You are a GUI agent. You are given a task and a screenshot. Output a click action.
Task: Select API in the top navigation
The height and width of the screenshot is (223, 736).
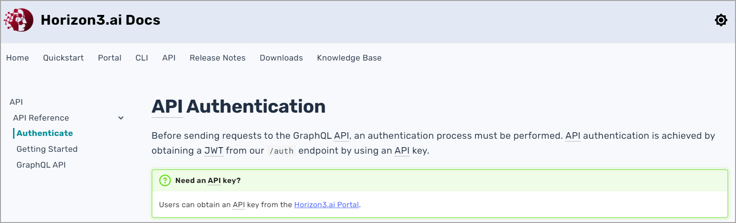coord(169,58)
